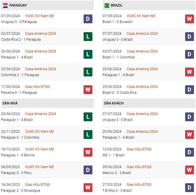This screenshot has height=195, width=196.
Task: Select the SÂN KHÁCH section header
Action: tap(114, 103)
